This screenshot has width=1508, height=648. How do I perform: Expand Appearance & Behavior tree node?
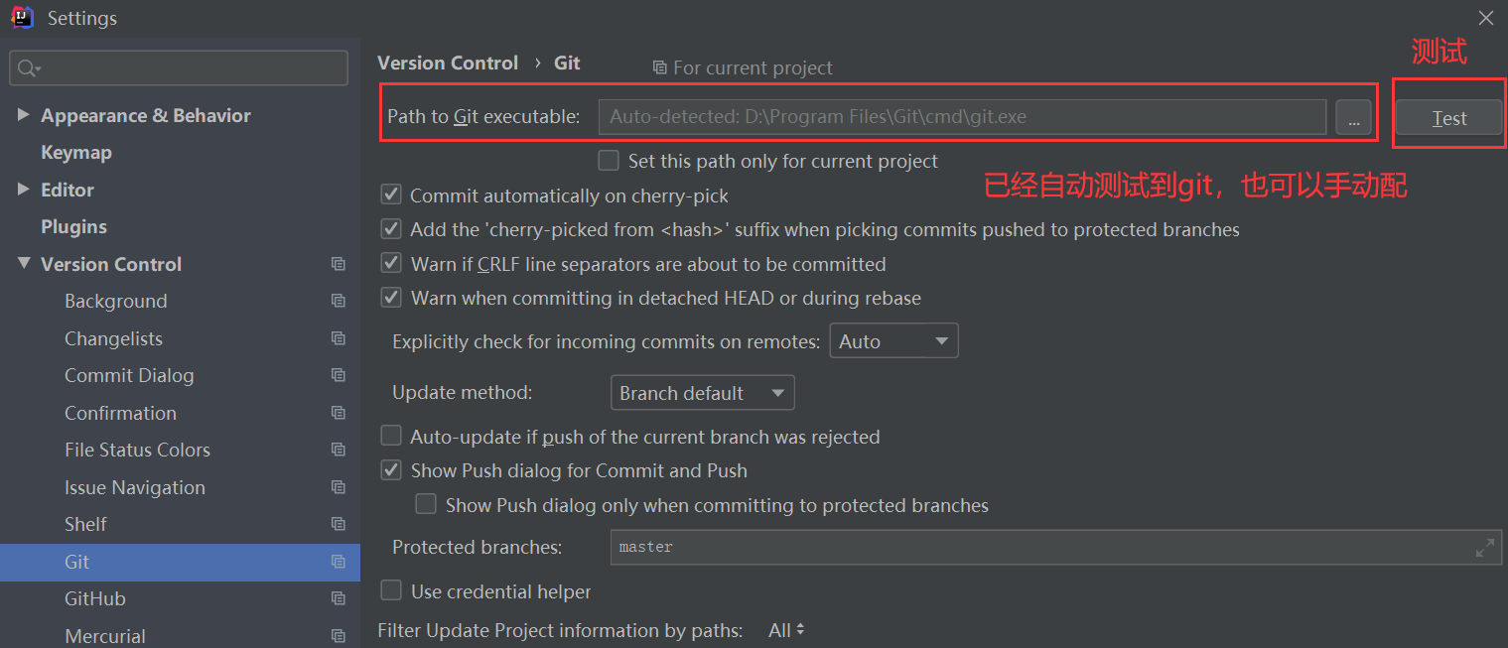point(23,115)
